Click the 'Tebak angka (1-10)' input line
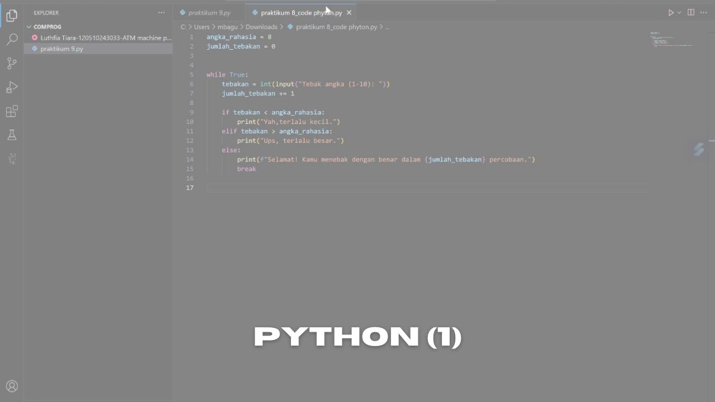This screenshot has height=402, width=715. [306, 84]
